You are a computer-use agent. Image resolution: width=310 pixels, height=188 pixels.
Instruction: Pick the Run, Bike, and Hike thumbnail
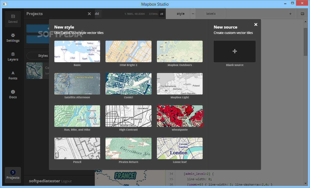(77, 116)
